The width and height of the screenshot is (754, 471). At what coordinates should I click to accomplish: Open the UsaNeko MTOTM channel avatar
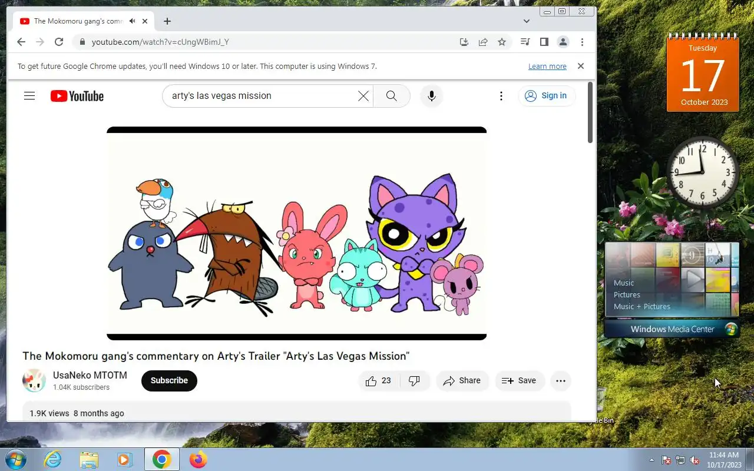[34, 381]
